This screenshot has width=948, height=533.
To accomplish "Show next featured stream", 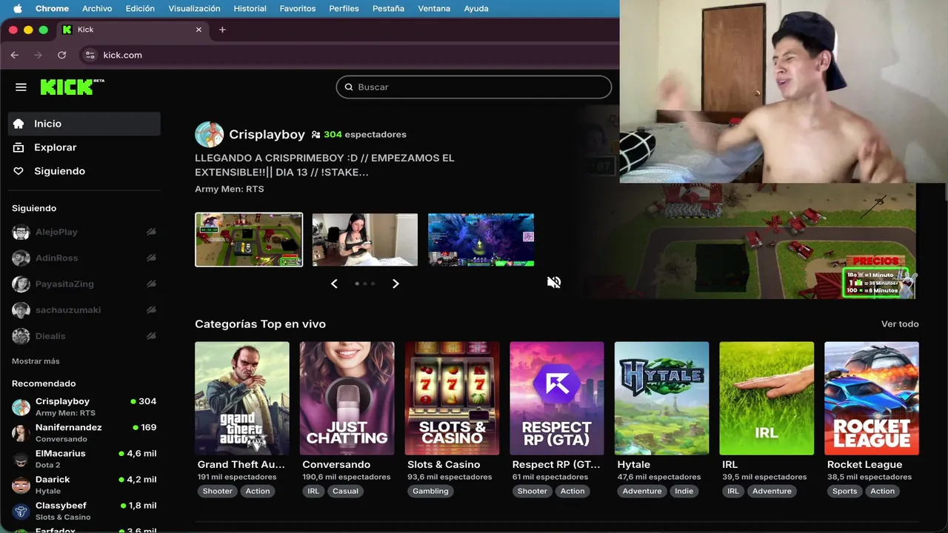I will click(x=395, y=284).
